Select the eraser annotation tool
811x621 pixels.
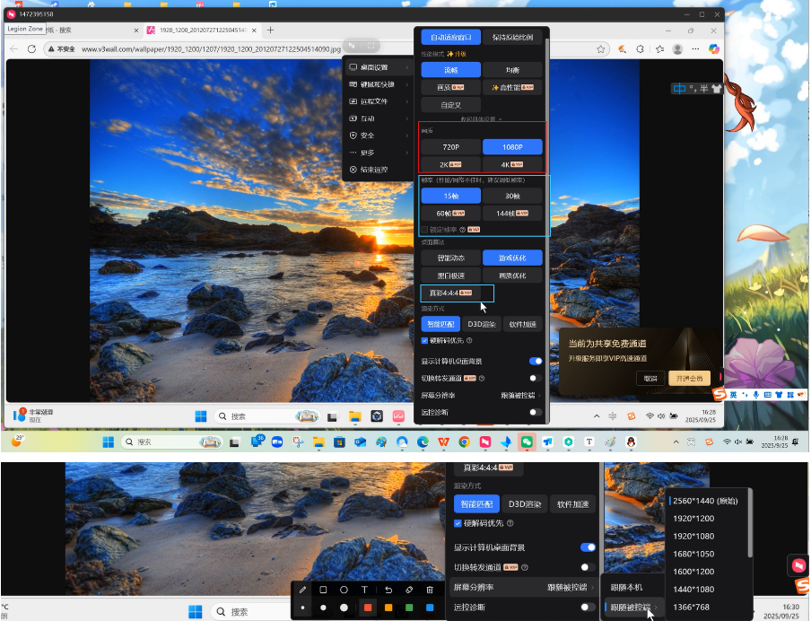point(408,590)
